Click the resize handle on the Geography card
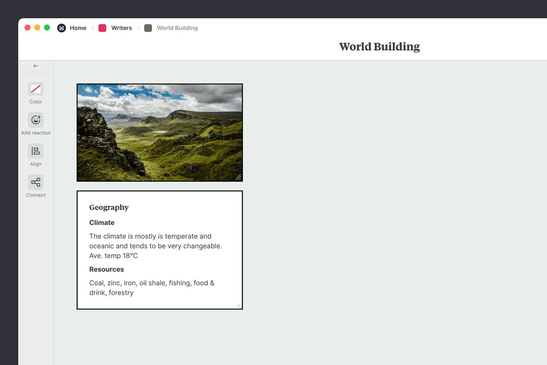 click(x=239, y=305)
